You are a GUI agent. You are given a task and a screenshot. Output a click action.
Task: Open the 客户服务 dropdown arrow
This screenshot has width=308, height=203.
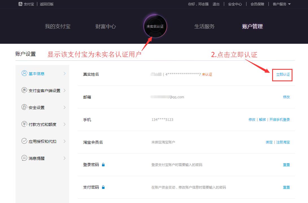(289, 4)
